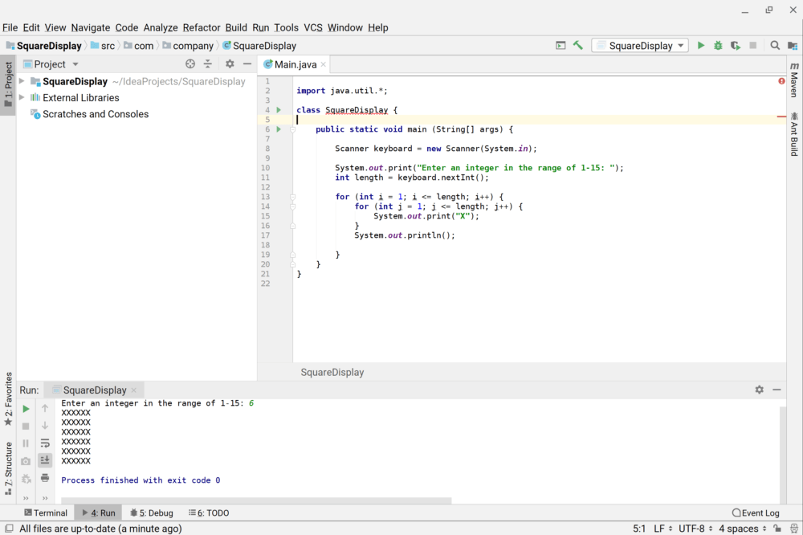This screenshot has height=535, width=803.
Task: Print console output with the printer icon
Action: [45, 478]
